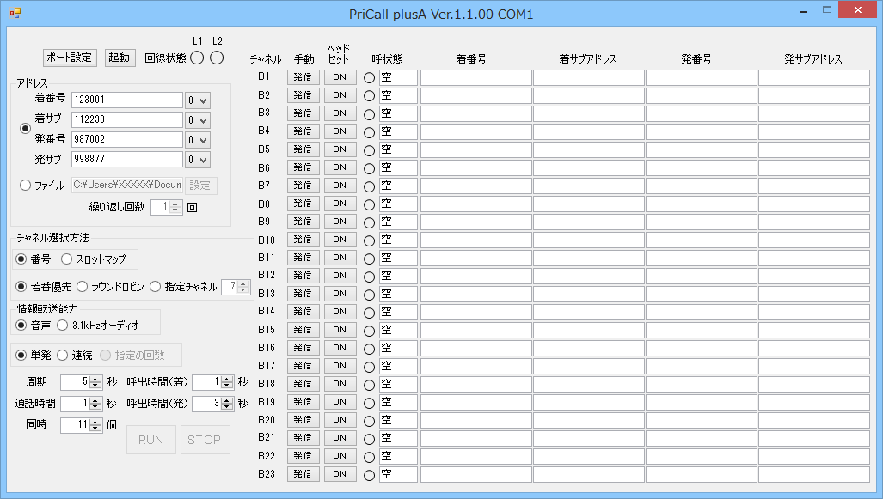Click the 発信 button for channel B1

tap(303, 77)
